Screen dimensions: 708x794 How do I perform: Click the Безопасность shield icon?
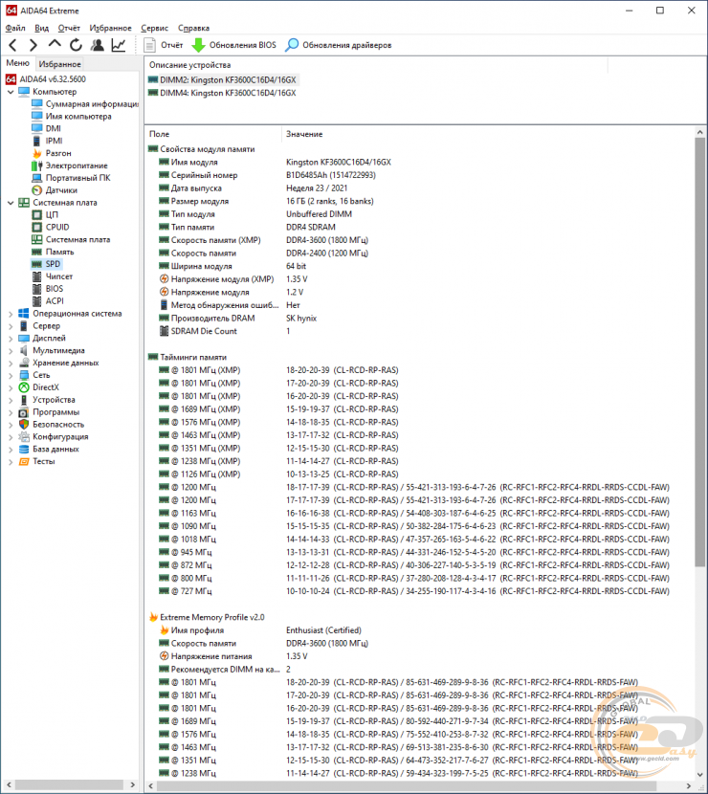24,425
